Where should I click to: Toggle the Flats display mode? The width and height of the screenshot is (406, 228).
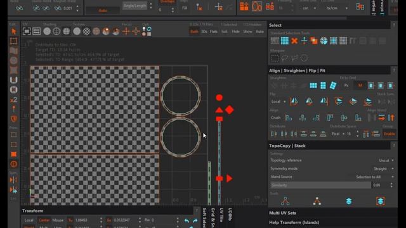[214, 32]
